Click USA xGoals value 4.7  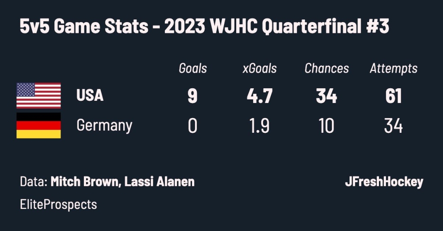point(260,96)
